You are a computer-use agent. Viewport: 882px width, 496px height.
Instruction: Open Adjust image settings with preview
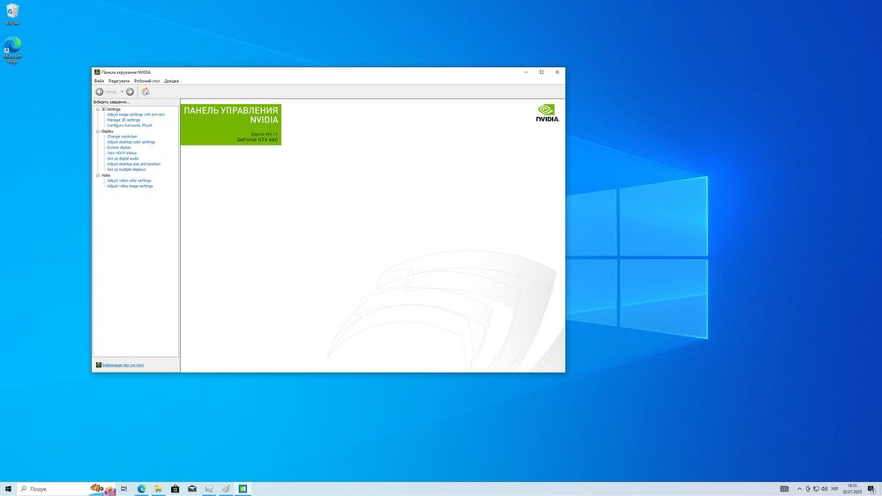[x=136, y=115]
